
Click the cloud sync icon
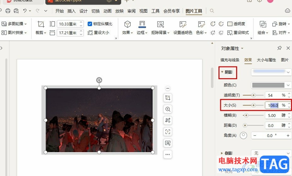(288, 11)
